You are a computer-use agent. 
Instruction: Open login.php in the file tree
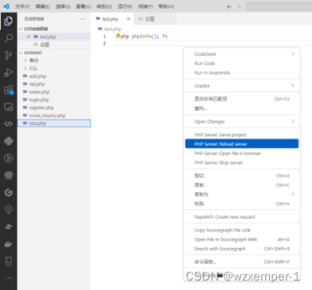click(54, 100)
